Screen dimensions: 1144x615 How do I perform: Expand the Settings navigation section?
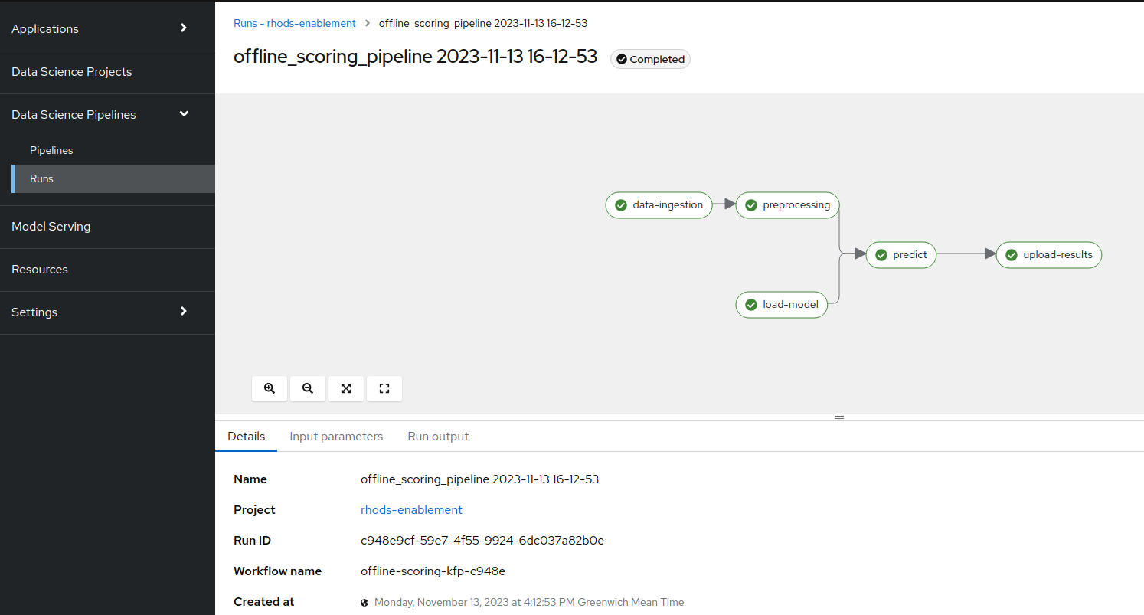pyautogui.click(x=107, y=312)
